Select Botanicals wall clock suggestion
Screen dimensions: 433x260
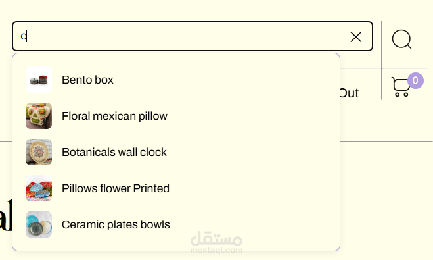(x=176, y=152)
